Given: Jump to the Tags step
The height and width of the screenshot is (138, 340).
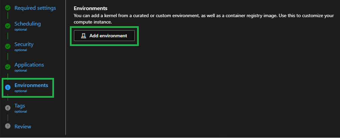Looking at the screenshot, I should [20, 106].
